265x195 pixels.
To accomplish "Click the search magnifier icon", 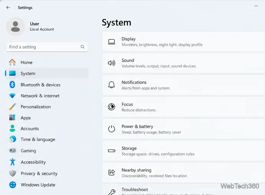I will coord(82,47).
